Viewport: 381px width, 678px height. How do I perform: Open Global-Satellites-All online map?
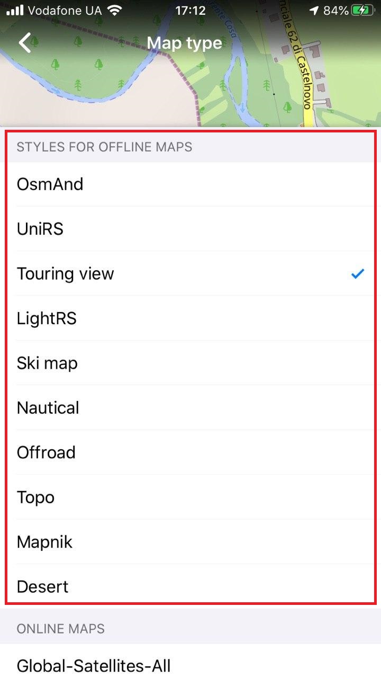pos(190,665)
